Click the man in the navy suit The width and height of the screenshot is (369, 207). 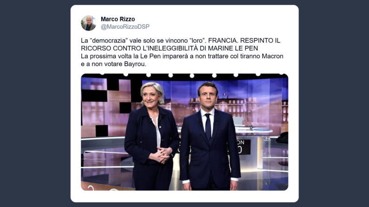tap(209, 136)
